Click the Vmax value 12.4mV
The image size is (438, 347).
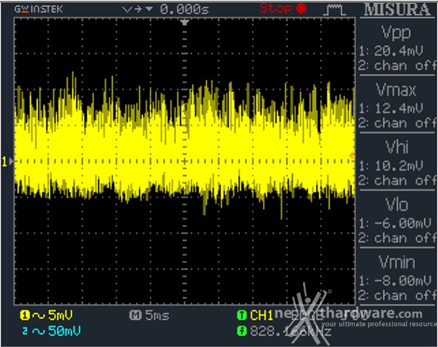pyautogui.click(x=399, y=108)
